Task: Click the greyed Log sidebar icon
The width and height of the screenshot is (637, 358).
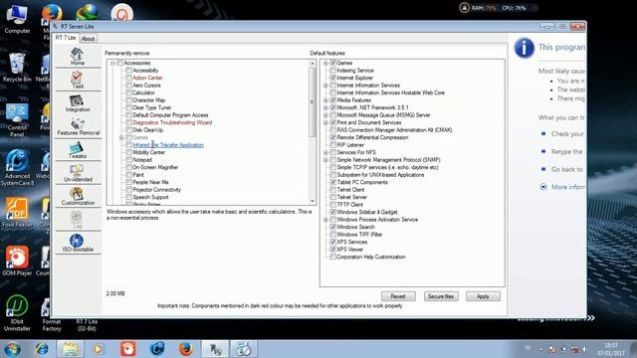Action: pos(78,220)
